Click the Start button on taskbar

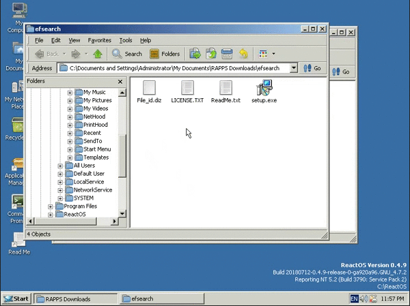[x=16, y=299]
